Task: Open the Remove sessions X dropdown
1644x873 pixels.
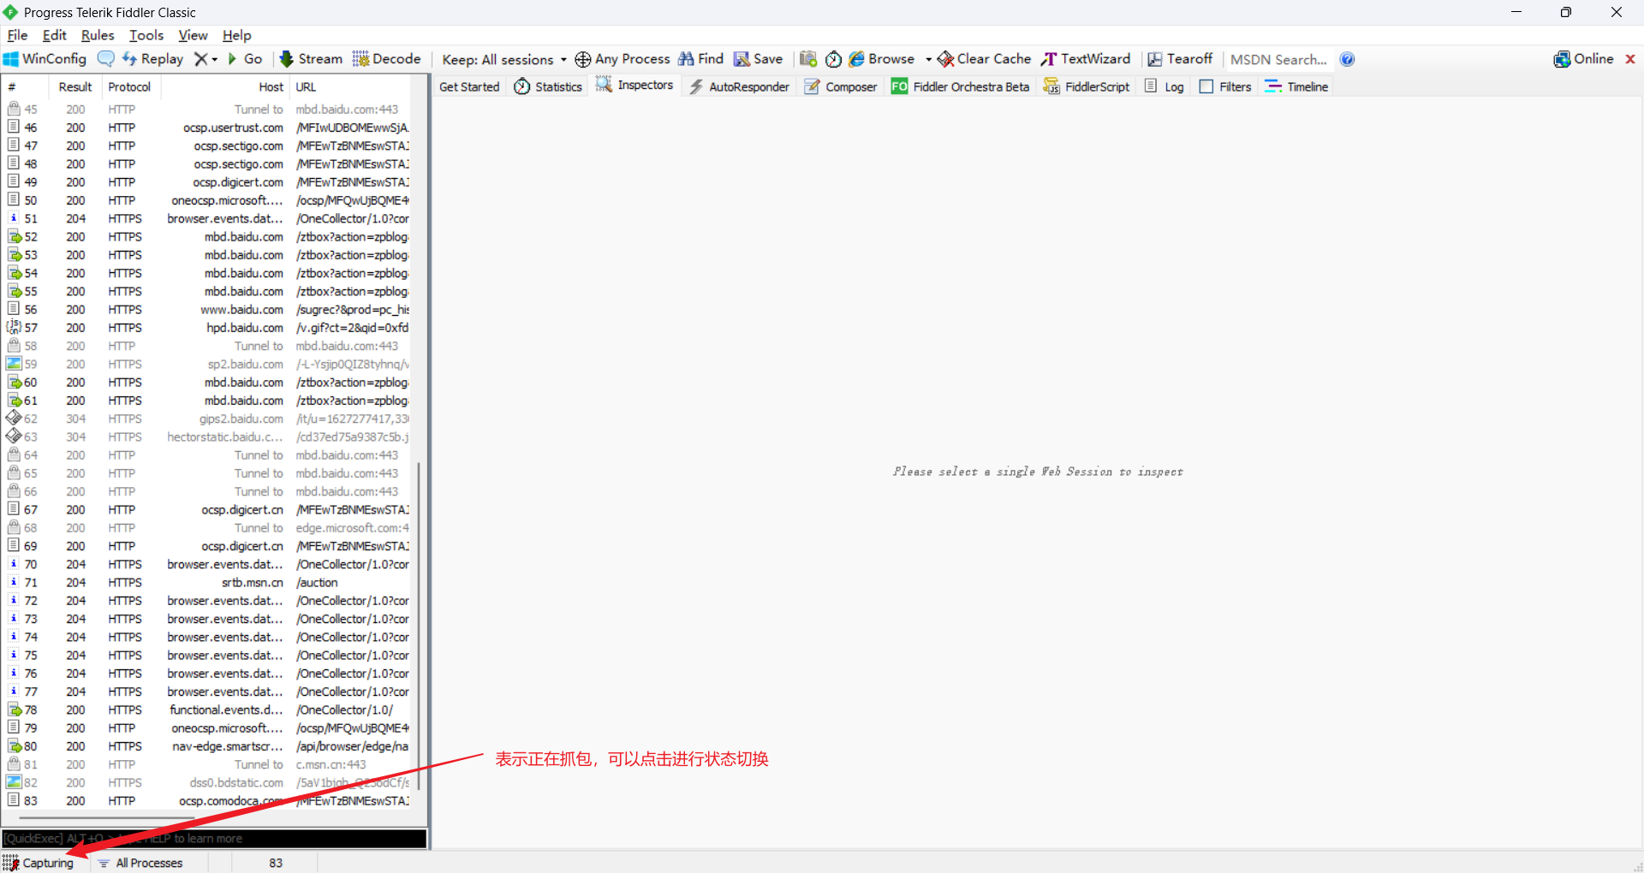Action: tap(205, 59)
